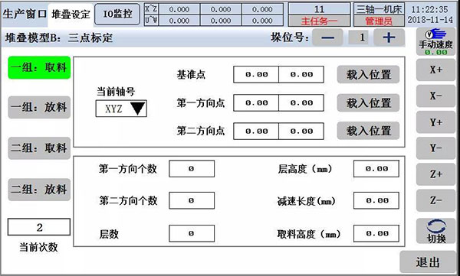Decrease 垛位号 with minus button
This screenshot has height=276, width=460.
coord(327,37)
